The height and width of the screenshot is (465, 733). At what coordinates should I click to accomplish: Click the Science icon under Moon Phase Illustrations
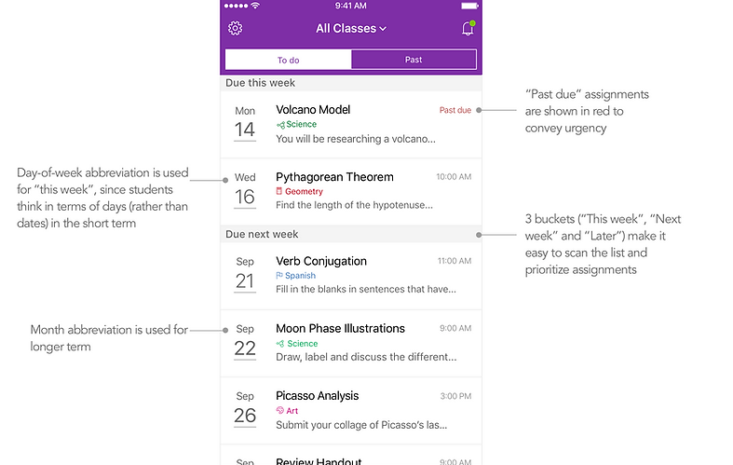[x=280, y=344]
